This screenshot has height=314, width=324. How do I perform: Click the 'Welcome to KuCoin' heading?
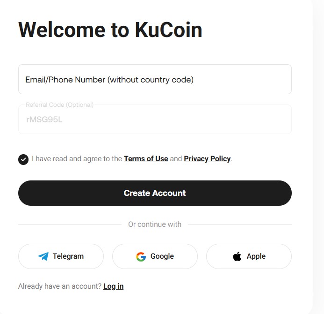point(110,30)
